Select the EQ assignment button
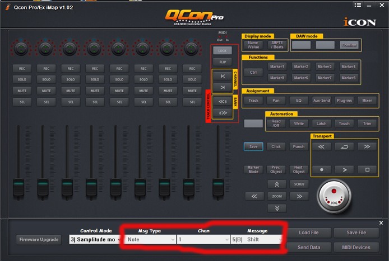389x261 pixels. tap(299, 101)
